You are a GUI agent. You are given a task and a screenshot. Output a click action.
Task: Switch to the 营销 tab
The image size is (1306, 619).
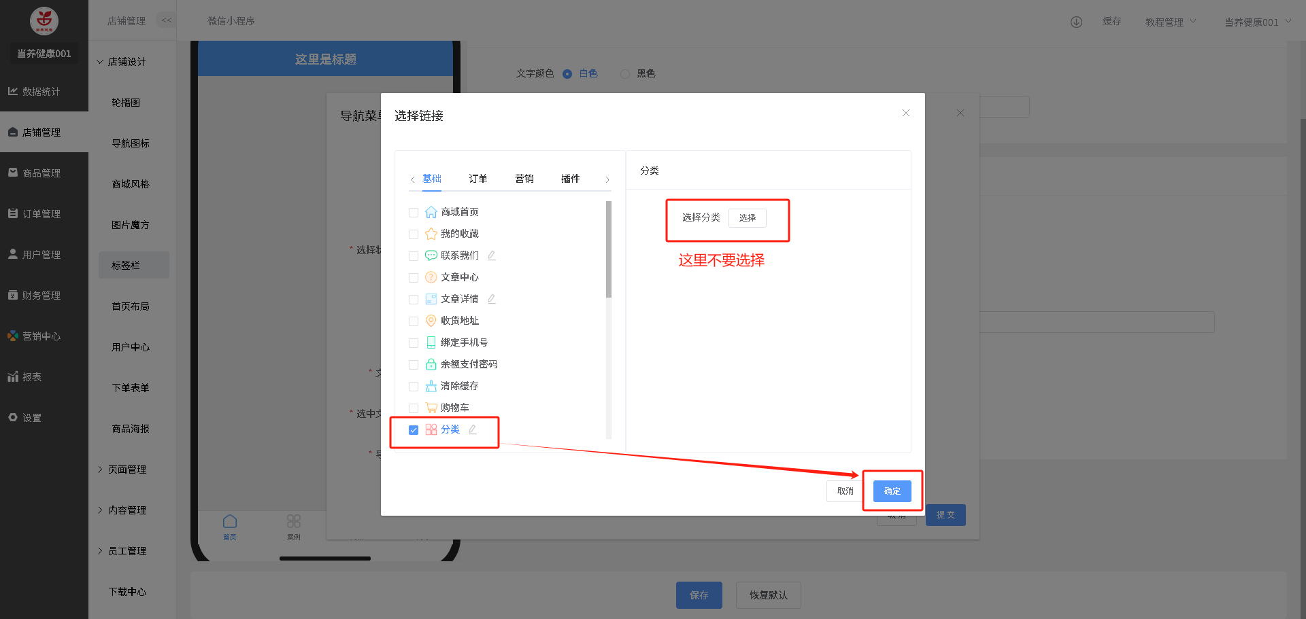(524, 179)
